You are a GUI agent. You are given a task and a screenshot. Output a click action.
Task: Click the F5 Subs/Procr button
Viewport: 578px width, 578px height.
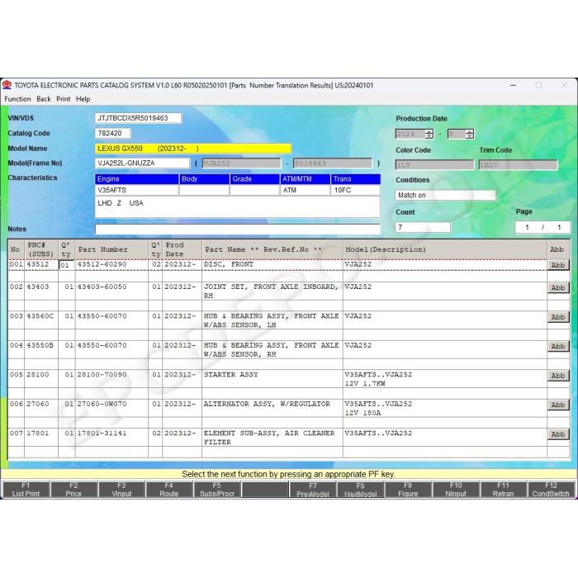pos(216,490)
